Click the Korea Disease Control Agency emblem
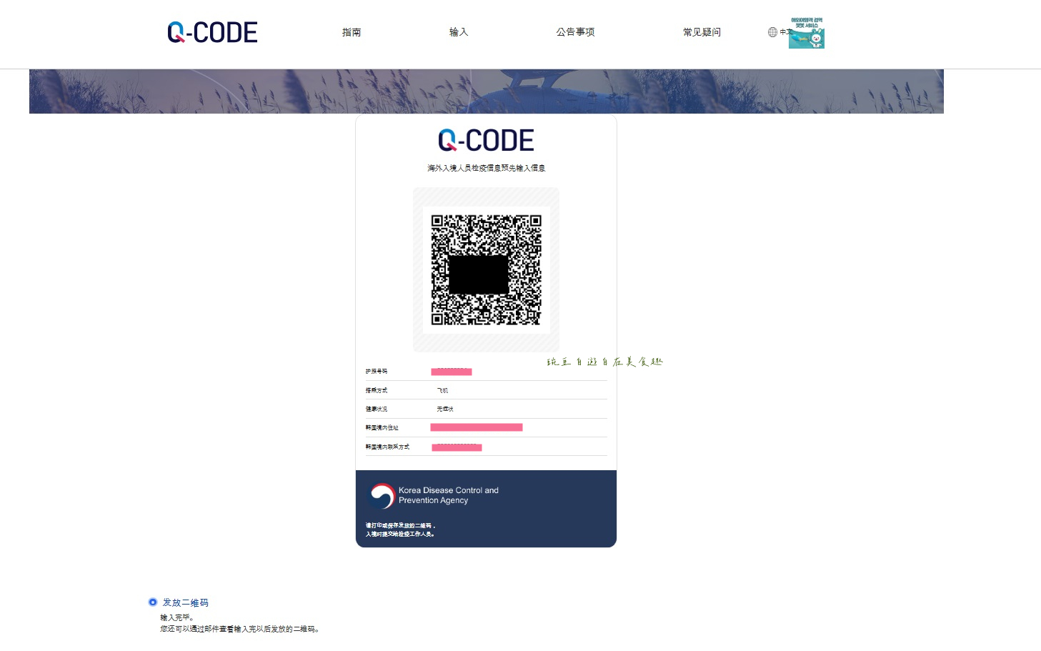 pos(382,495)
